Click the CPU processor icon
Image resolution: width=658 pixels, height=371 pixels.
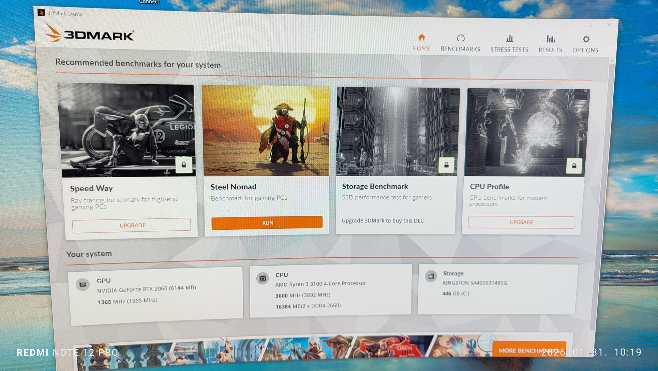[263, 279]
